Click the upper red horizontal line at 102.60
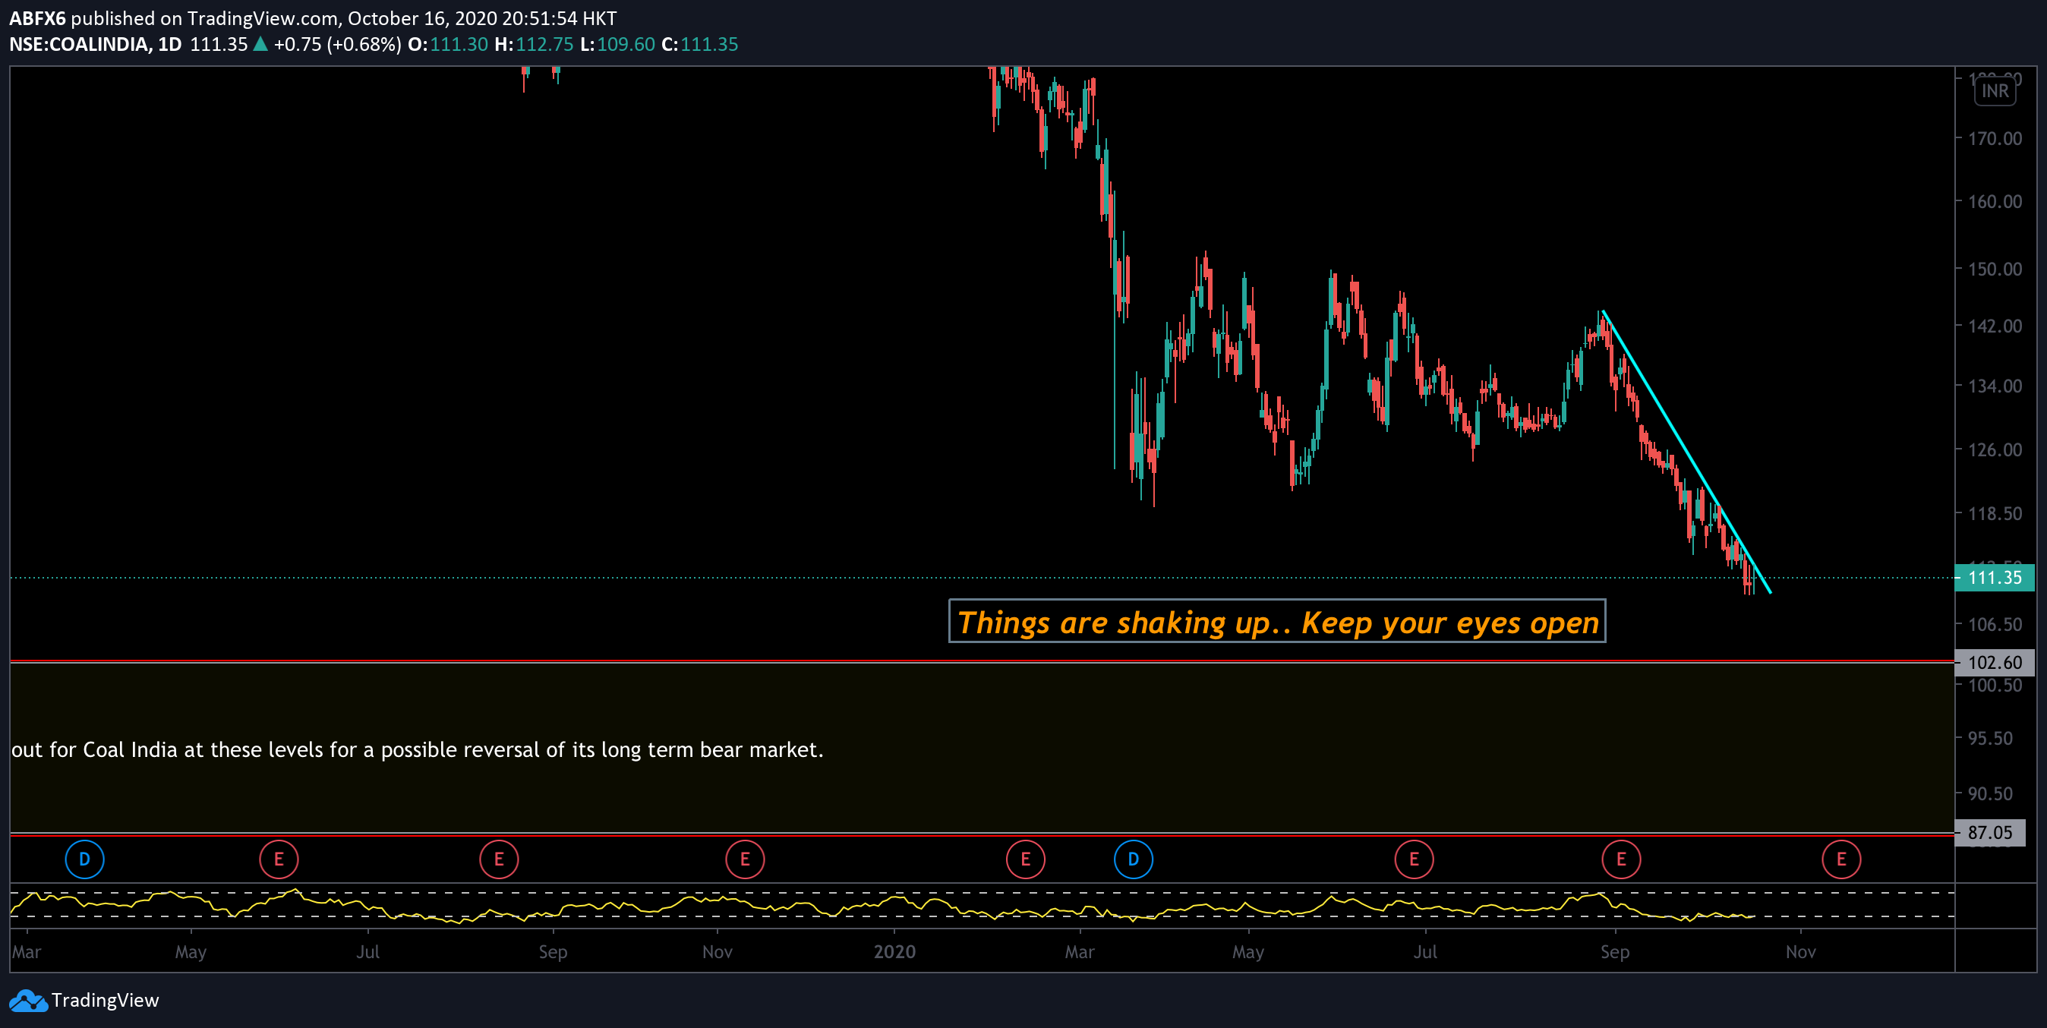This screenshot has height=1028, width=2047. point(982,661)
